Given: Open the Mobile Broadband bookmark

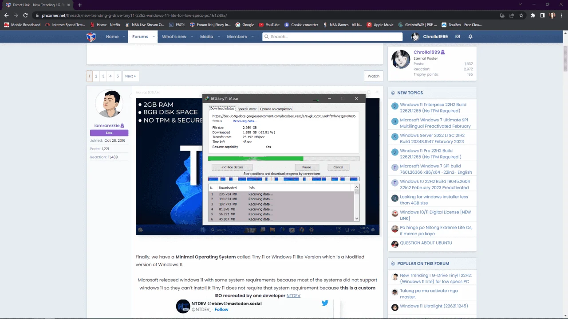Looking at the screenshot, I should click(x=22, y=25).
